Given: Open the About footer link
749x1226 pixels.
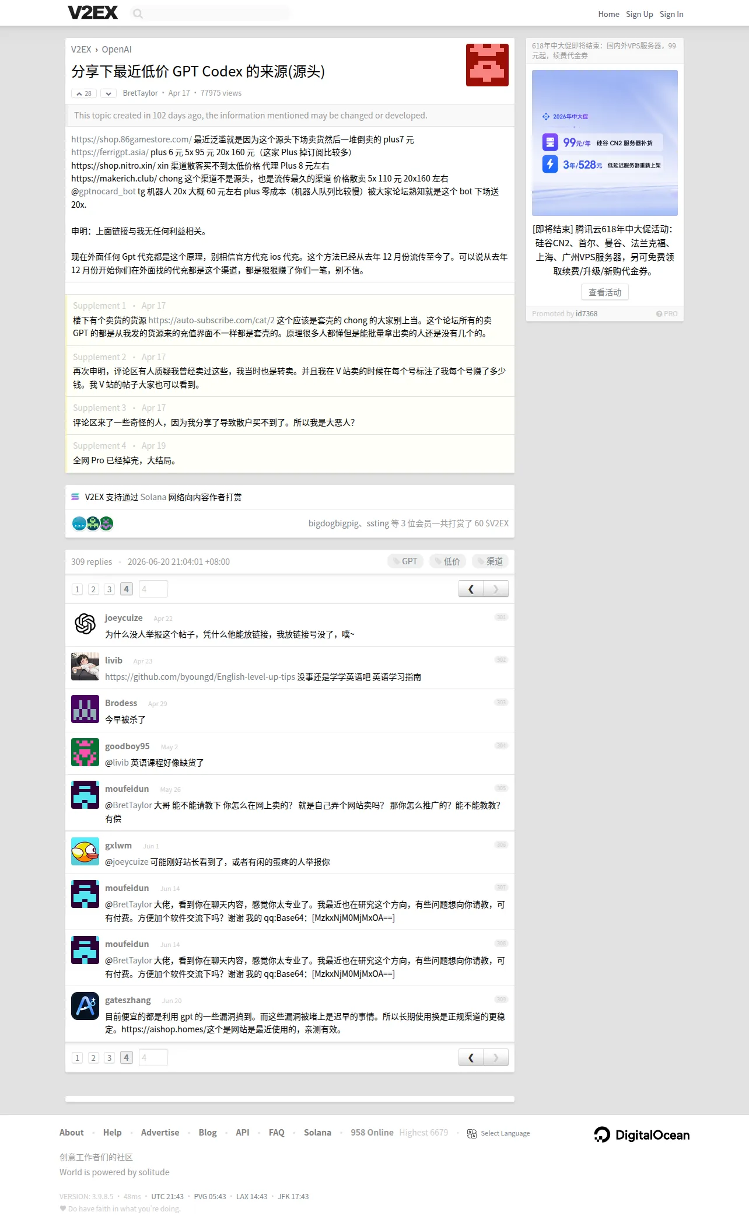Looking at the screenshot, I should click(x=72, y=1133).
